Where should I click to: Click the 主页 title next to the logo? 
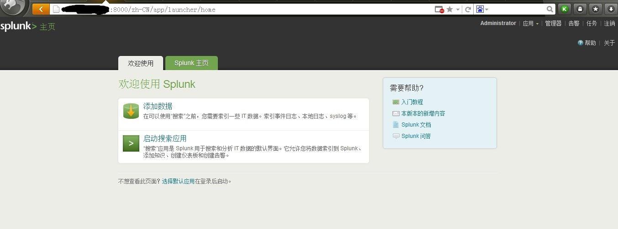48,27
